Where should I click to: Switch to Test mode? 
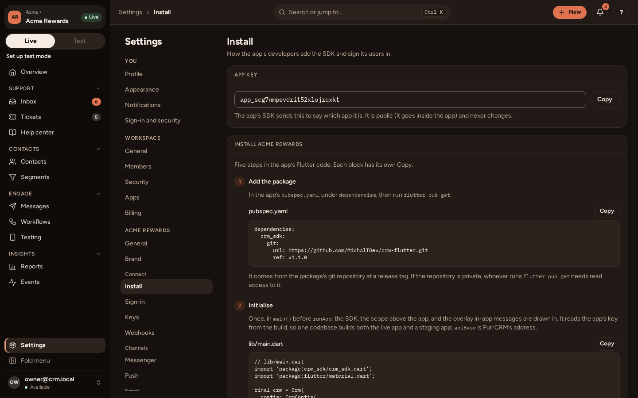click(x=80, y=41)
